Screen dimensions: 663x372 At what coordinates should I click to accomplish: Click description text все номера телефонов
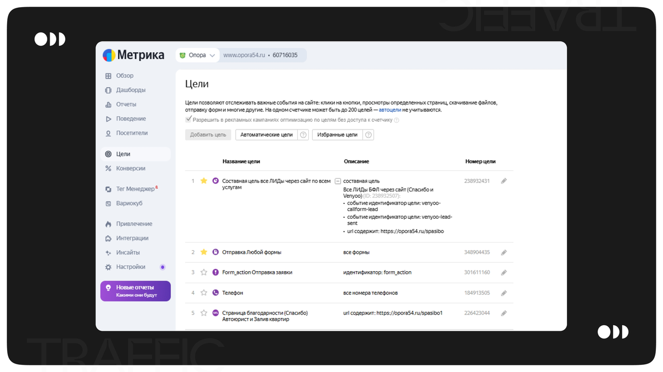371,293
